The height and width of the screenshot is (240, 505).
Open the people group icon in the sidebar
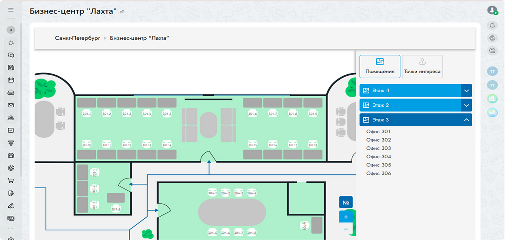click(x=11, y=118)
